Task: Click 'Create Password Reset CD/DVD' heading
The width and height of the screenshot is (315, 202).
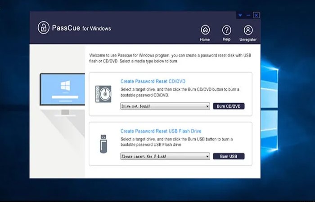Action: (x=153, y=81)
